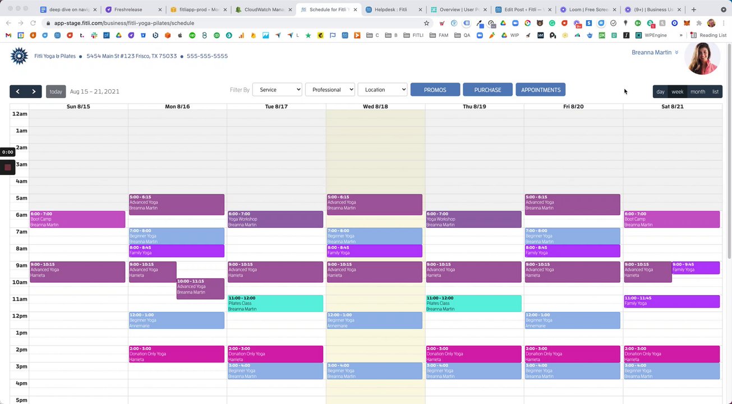Go to next week with right arrow
Viewport: 732px width, 404px height.
pyautogui.click(x=34, y=91)
